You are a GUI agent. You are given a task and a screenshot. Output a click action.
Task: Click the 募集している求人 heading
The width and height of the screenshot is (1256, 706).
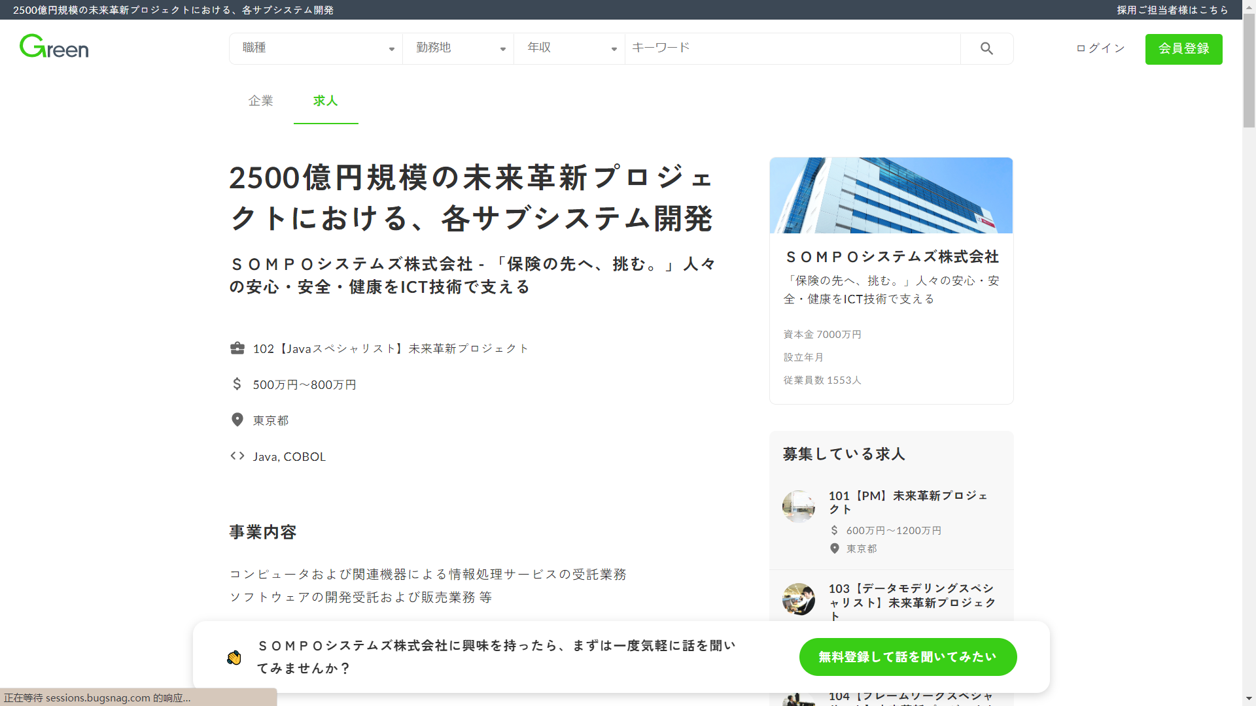pyautogui.click(x=844, y=454)
